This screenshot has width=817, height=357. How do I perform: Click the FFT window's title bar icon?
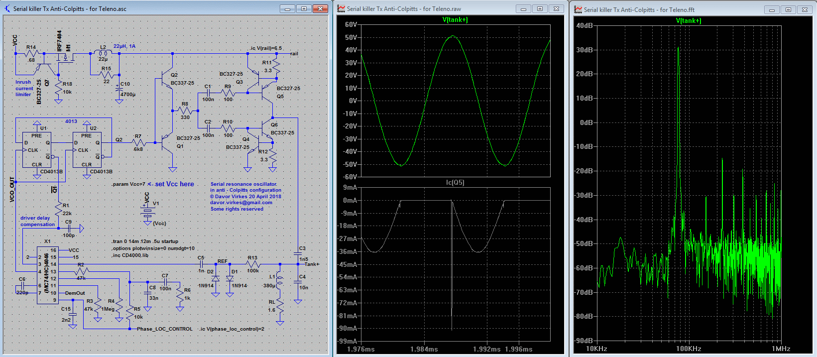coord(578,9)
